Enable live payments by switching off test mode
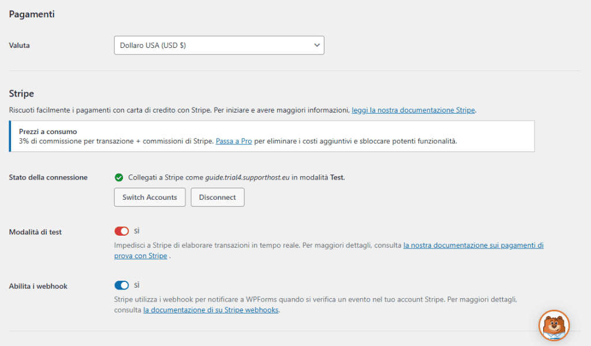 click(122, 230)
